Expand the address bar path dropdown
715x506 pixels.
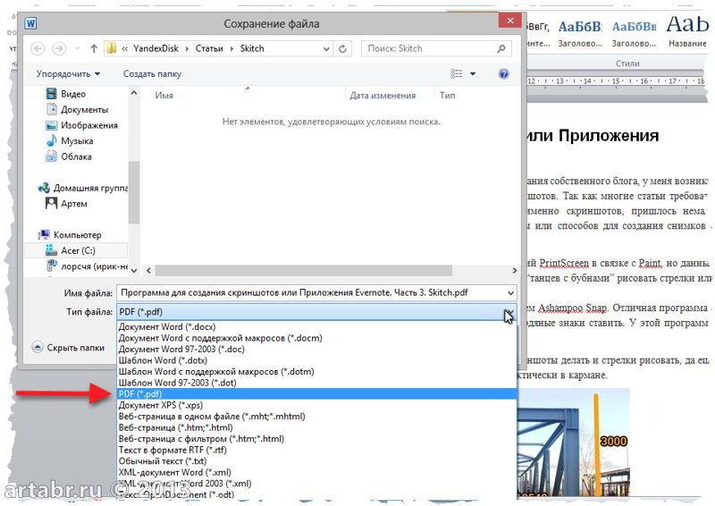326,48
